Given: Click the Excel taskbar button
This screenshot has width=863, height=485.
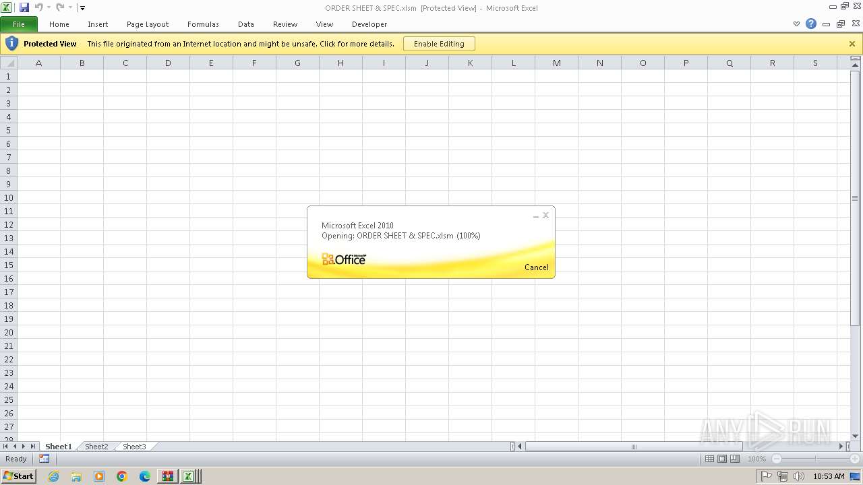Looking at the screenshot, I should tap(189, 476).
